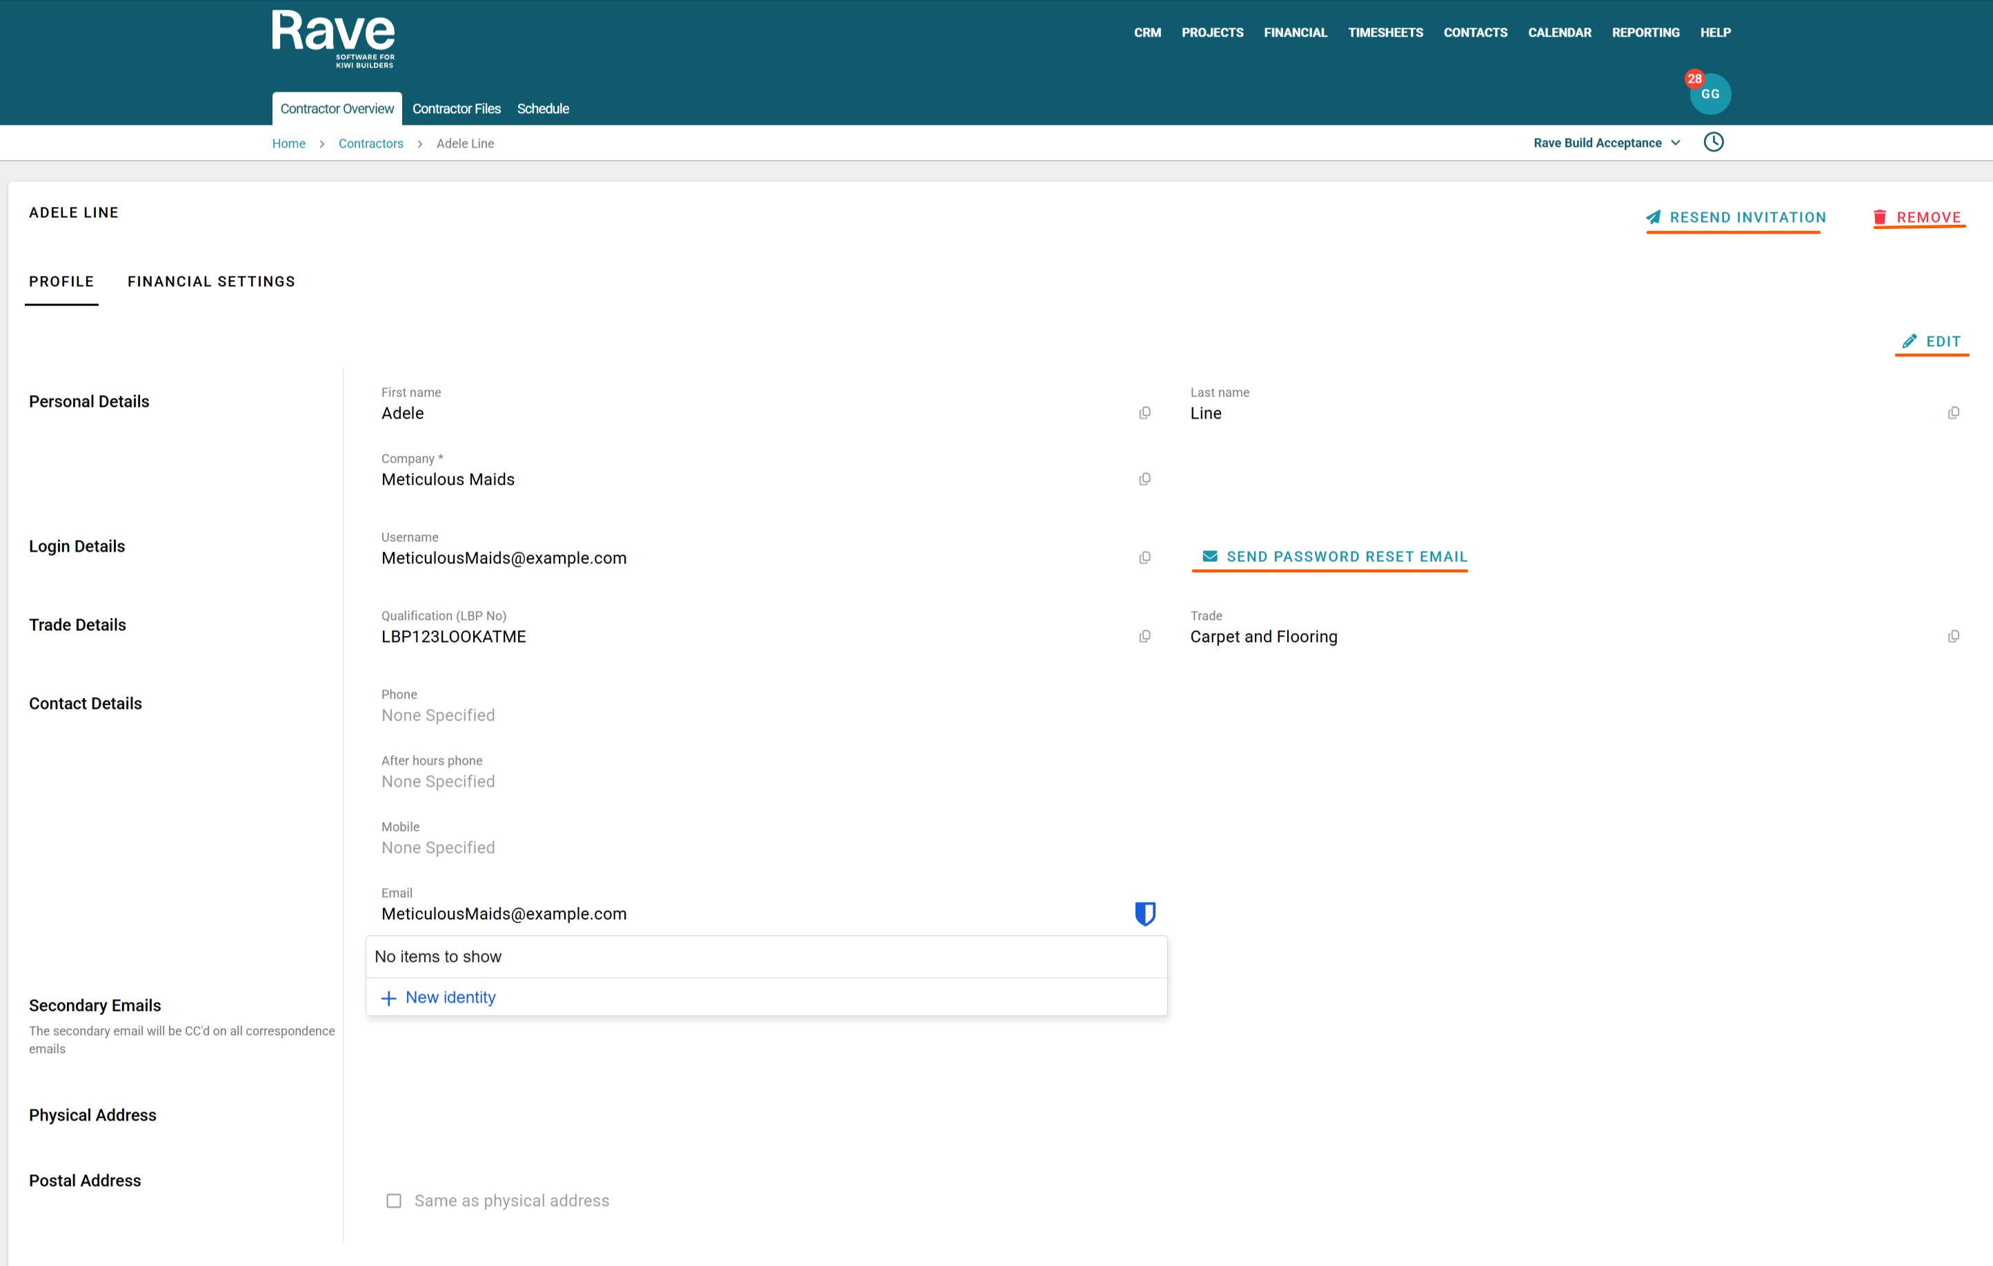This screenshot has height=1266, width=1993.
Task: Click the Bitwarden shield icon in Email
Action: [x=1144, y=914]
